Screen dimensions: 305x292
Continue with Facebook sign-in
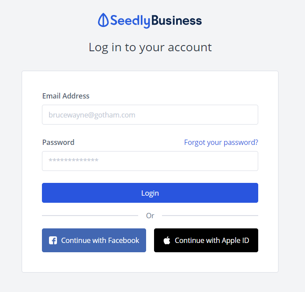(x=94, y=240)
